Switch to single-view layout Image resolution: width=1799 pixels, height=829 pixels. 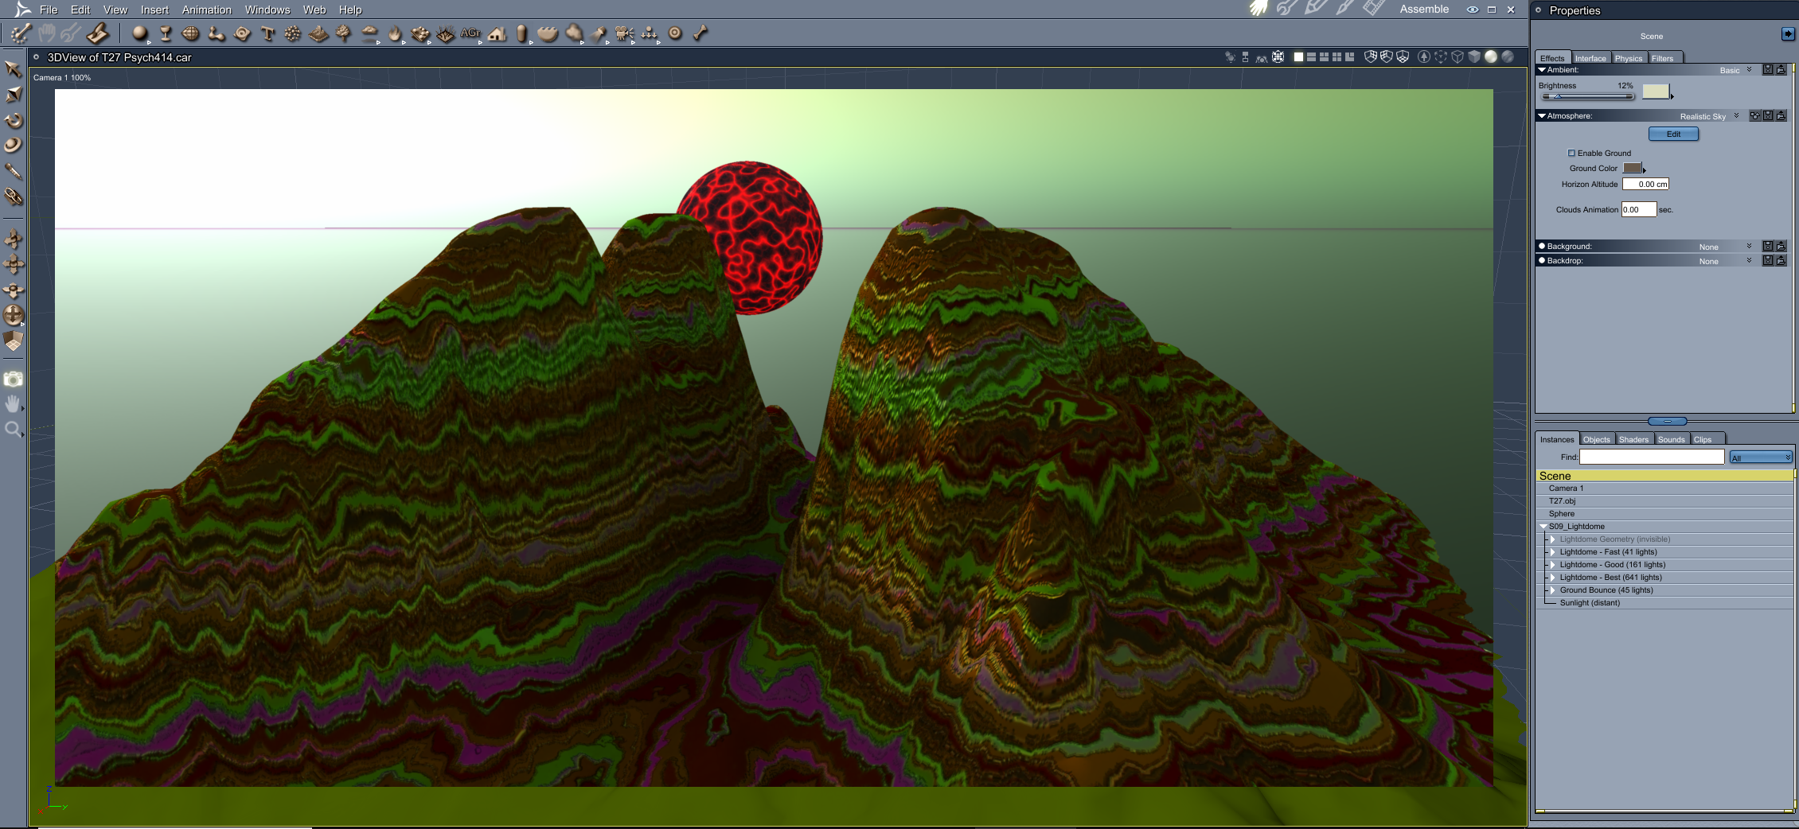[1298, 57]
